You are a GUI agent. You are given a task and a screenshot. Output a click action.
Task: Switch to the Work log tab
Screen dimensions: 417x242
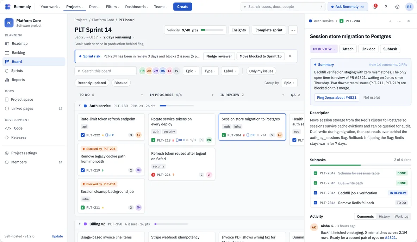tap(401, 217)
